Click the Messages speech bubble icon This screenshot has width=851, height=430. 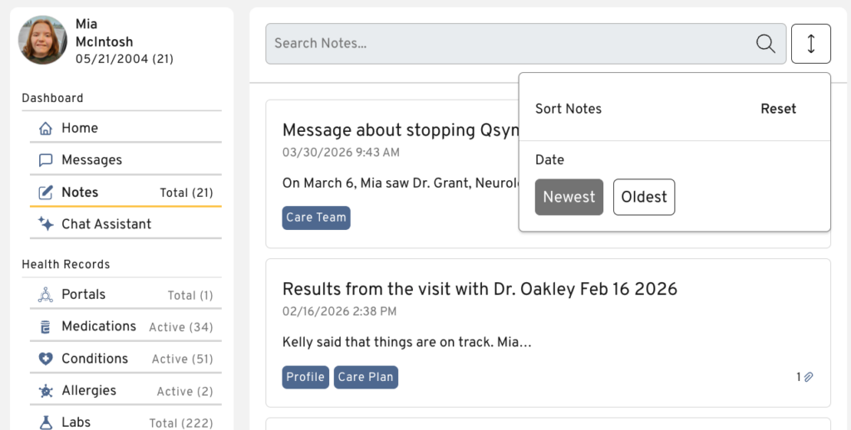pos(47,160)
